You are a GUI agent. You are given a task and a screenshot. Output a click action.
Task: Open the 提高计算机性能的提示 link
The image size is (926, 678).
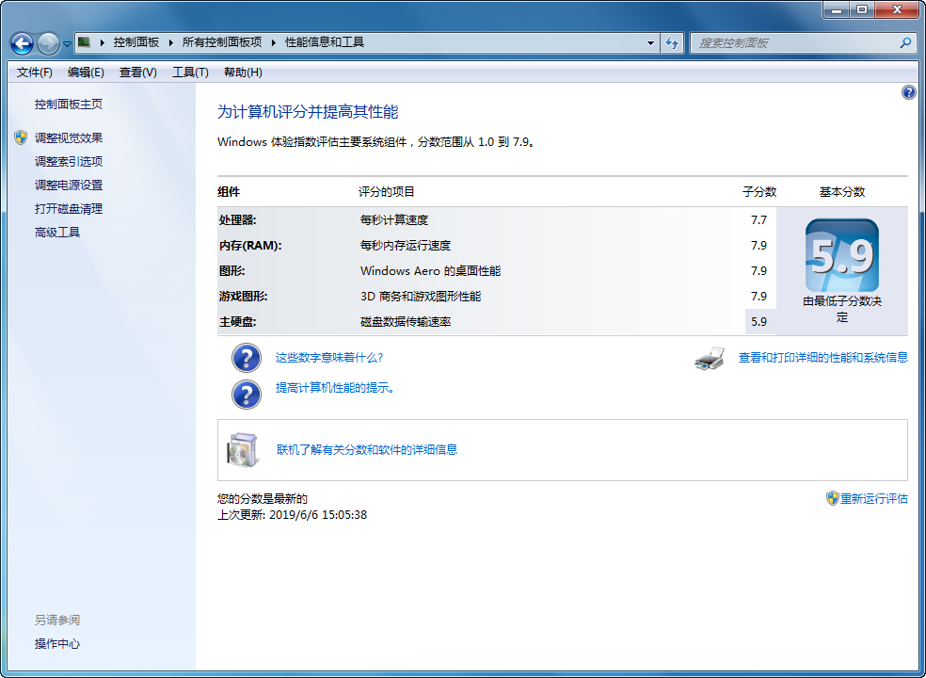click(x=335, y=388)
